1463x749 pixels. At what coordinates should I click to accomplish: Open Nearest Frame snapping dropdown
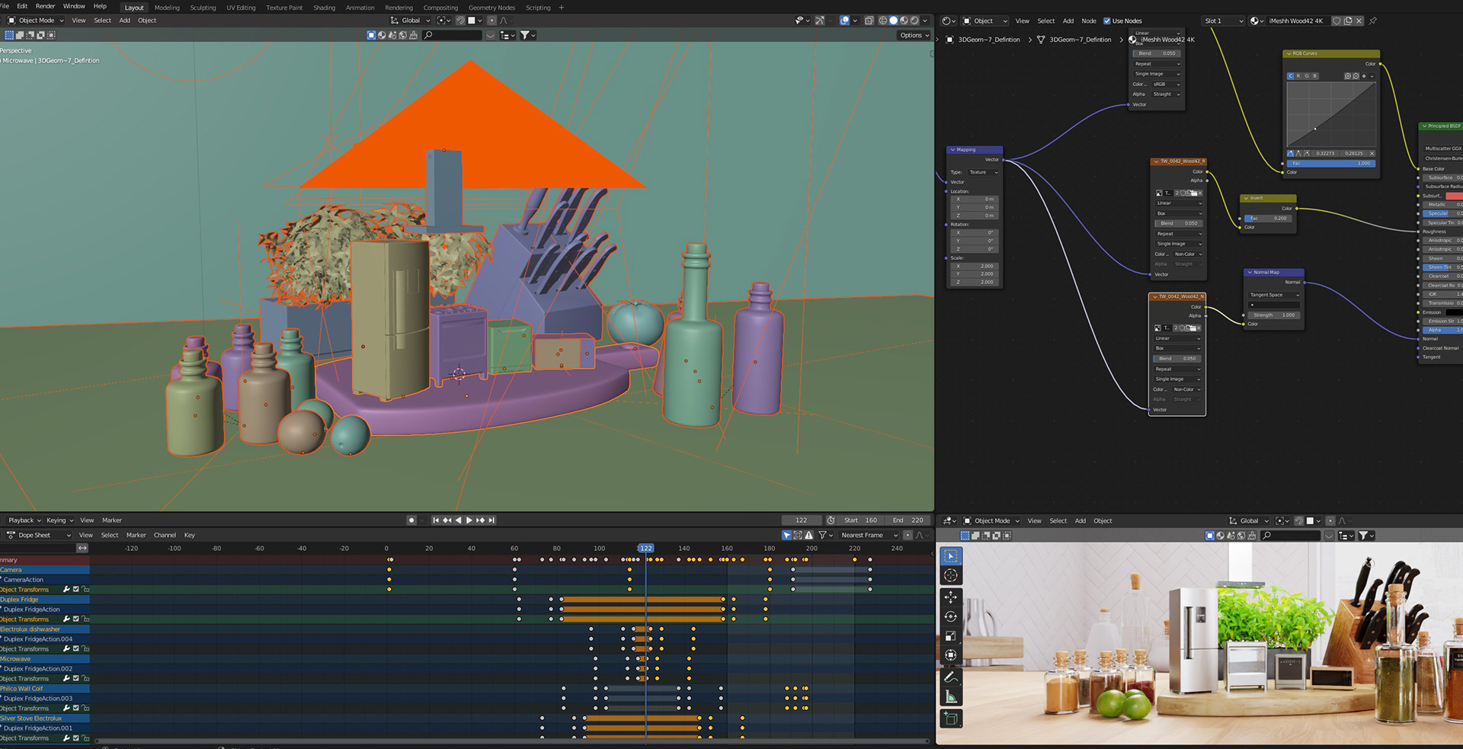869,535
